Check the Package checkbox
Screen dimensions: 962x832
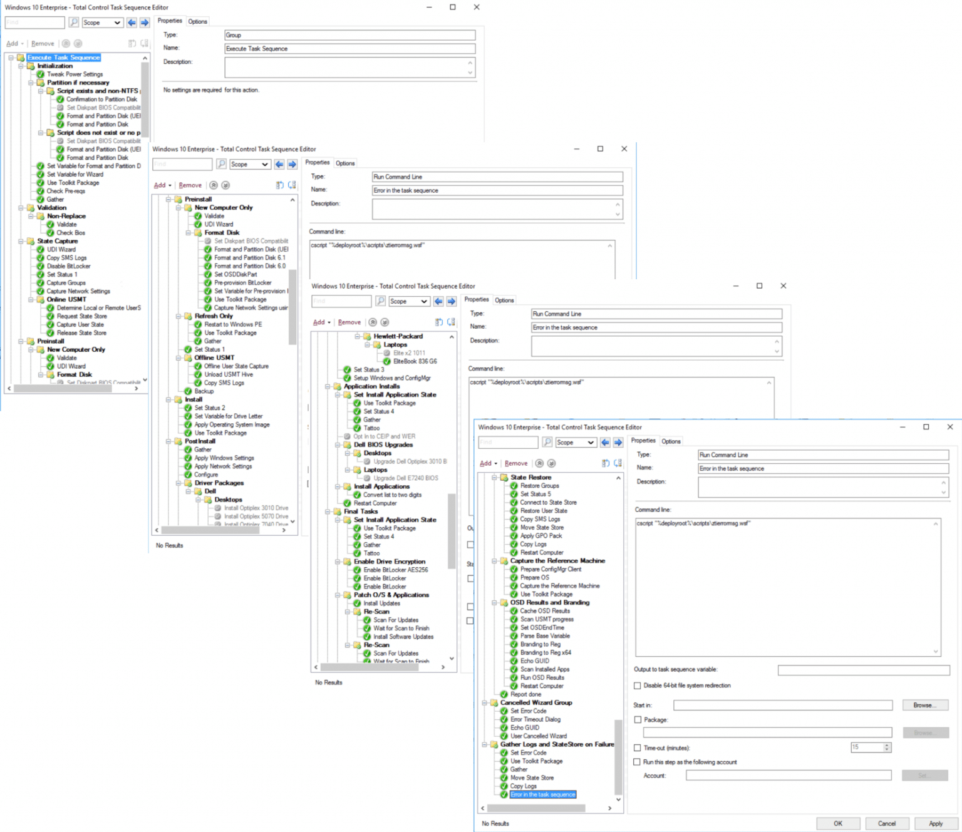(x=638, y=720)
